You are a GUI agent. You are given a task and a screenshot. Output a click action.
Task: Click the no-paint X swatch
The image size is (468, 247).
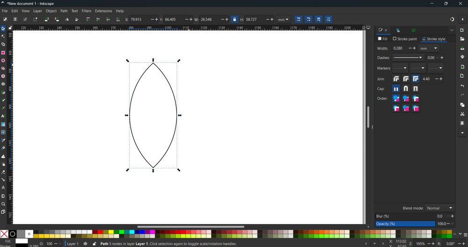click(4, 234)
